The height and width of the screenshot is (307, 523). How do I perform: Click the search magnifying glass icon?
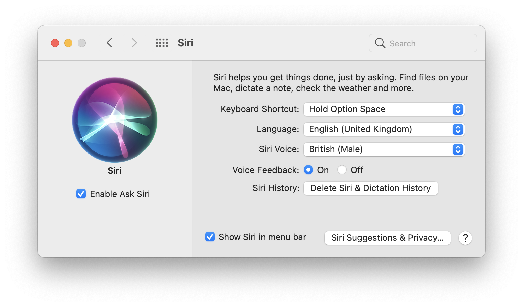point(380,43)
